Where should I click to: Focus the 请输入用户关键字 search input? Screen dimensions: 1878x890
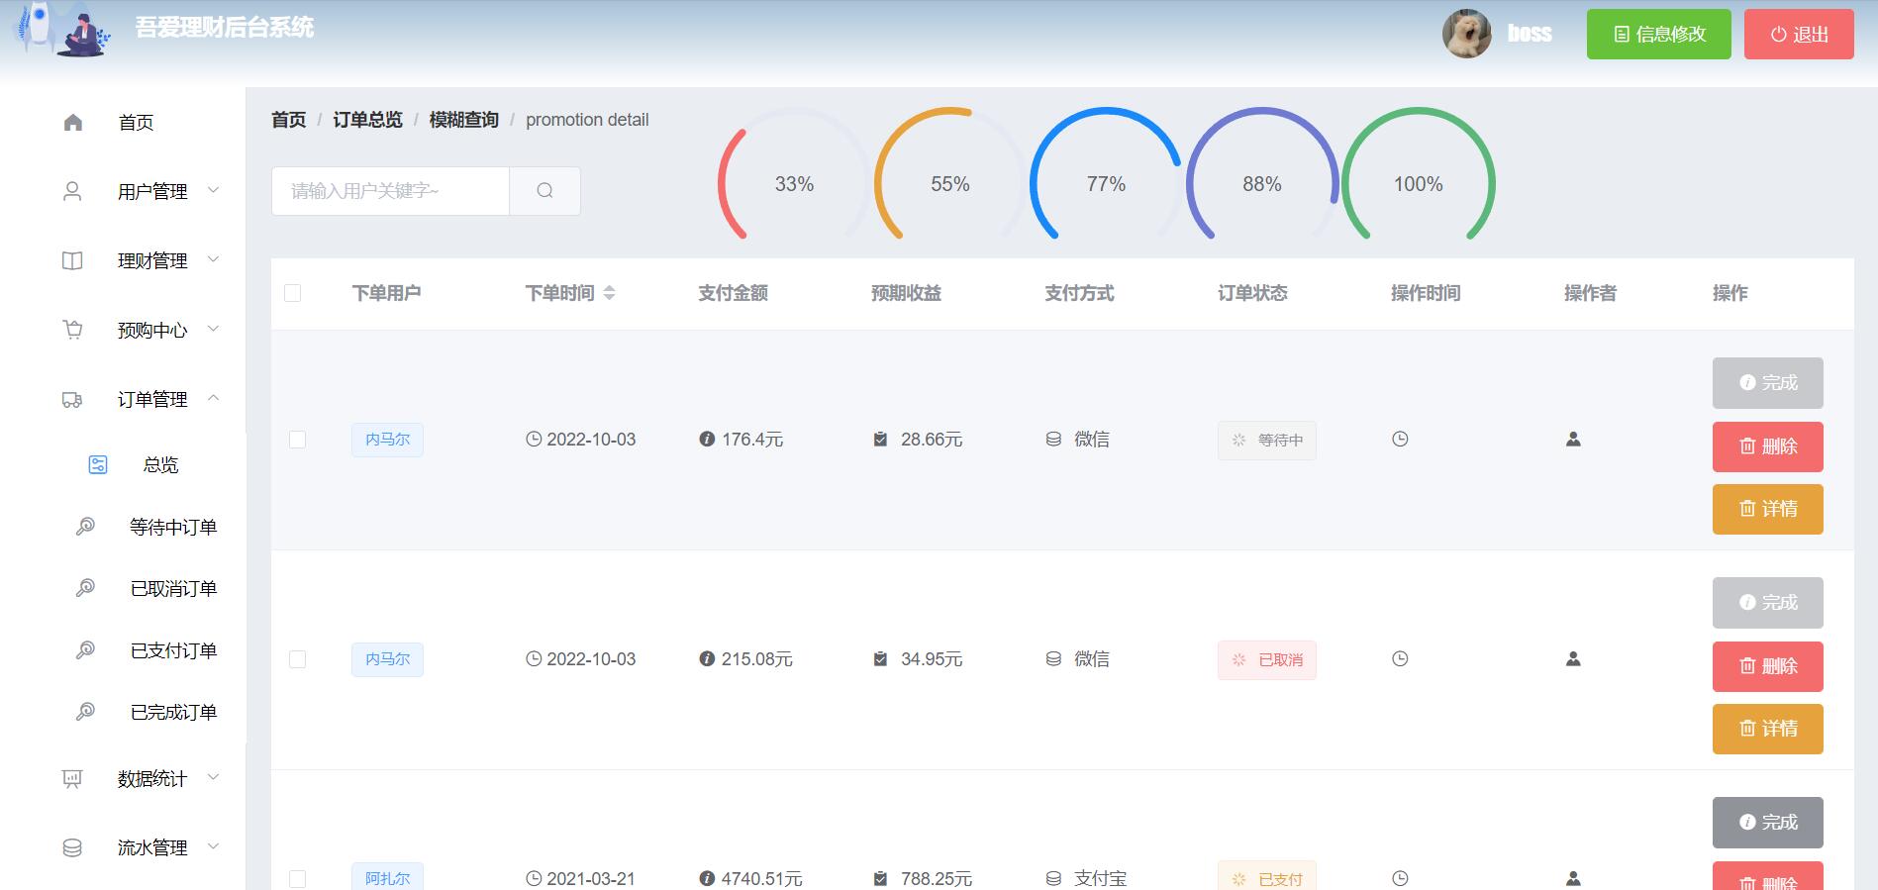(390, 191)
